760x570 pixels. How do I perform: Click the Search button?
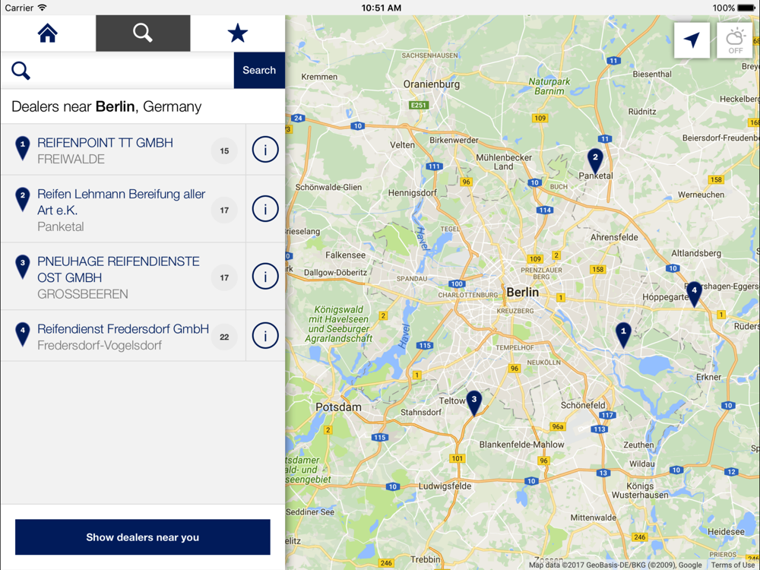(x=259, y=70)
